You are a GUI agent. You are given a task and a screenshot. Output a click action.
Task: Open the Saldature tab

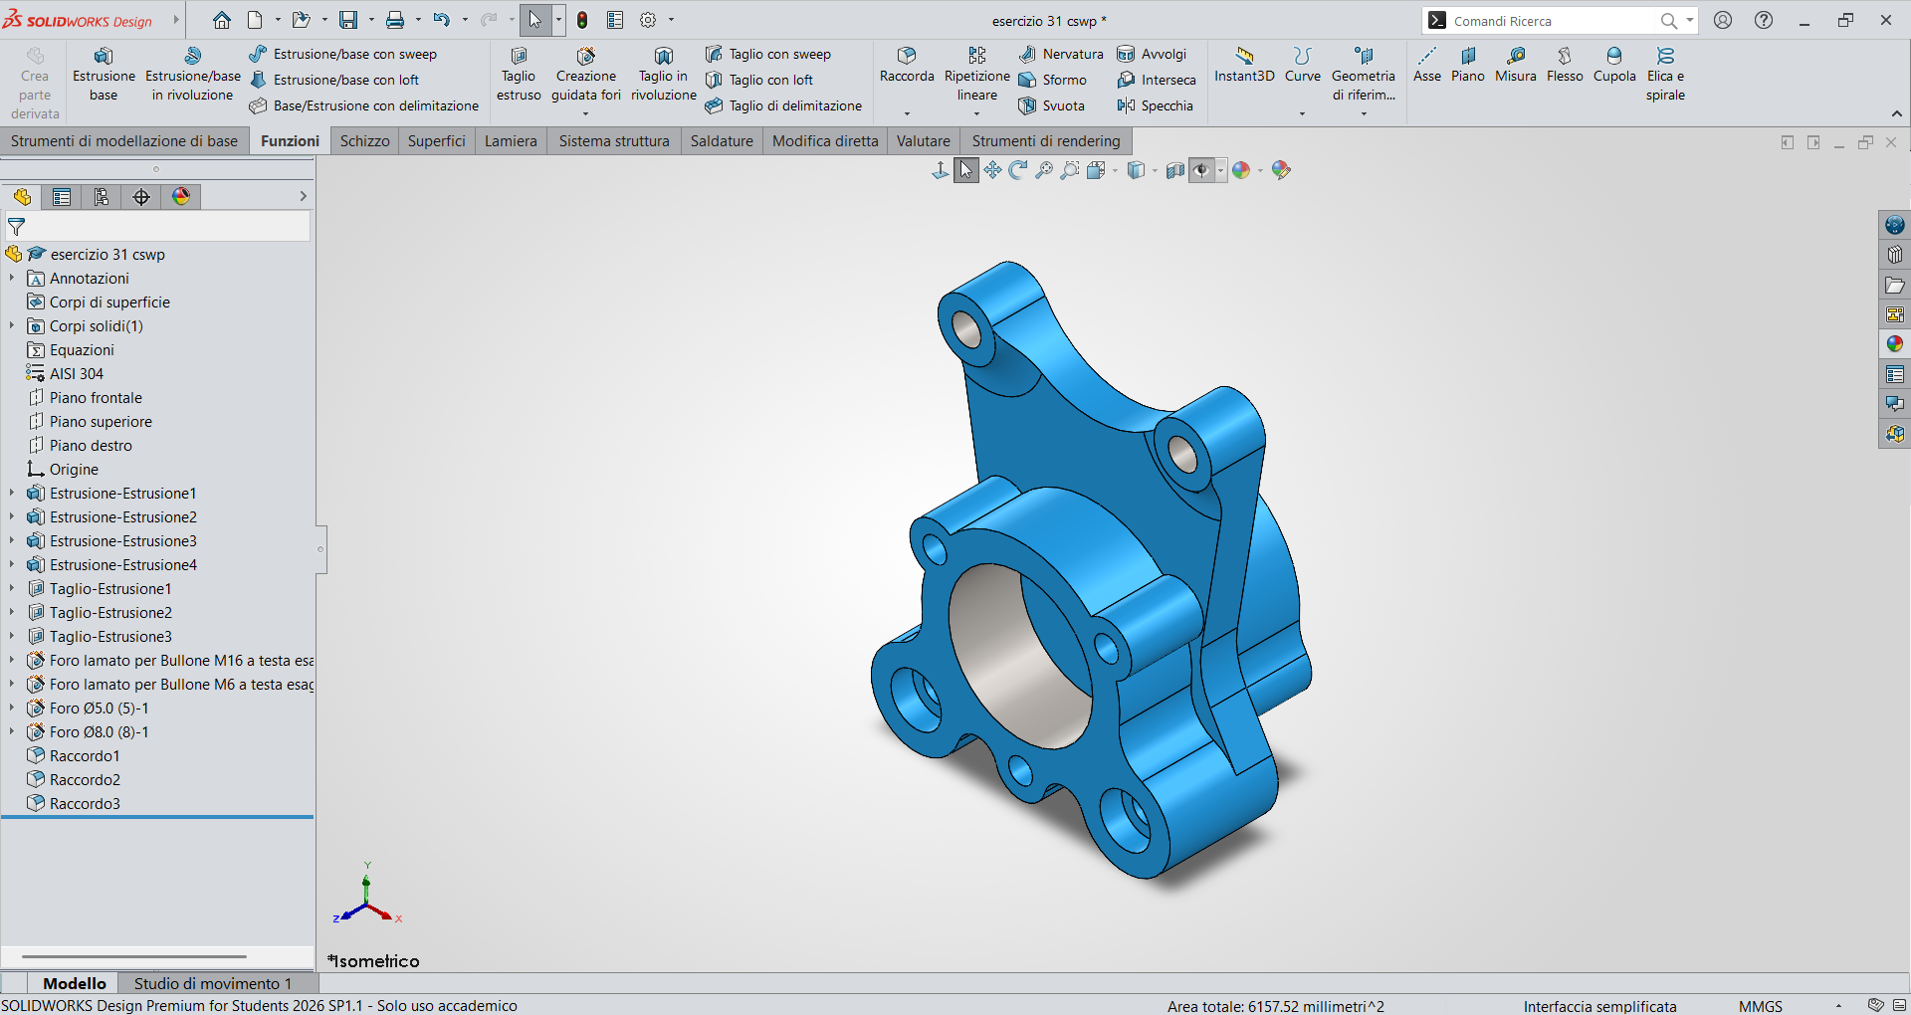tap(722, 141)
